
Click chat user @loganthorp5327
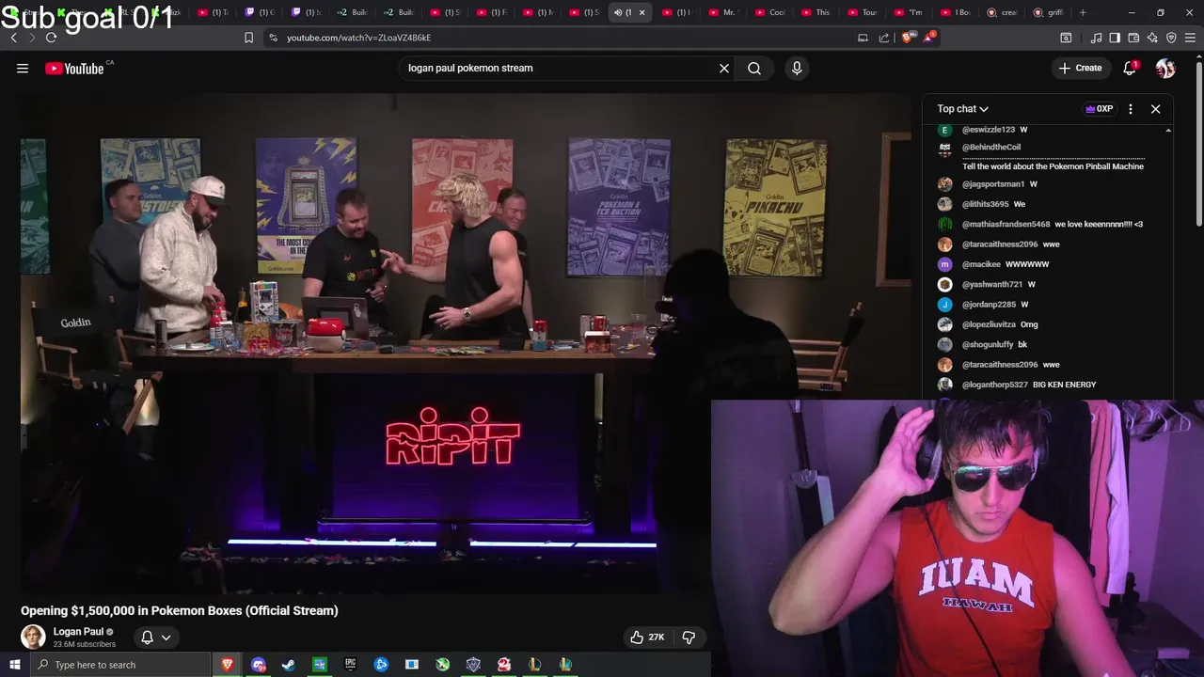994,385
